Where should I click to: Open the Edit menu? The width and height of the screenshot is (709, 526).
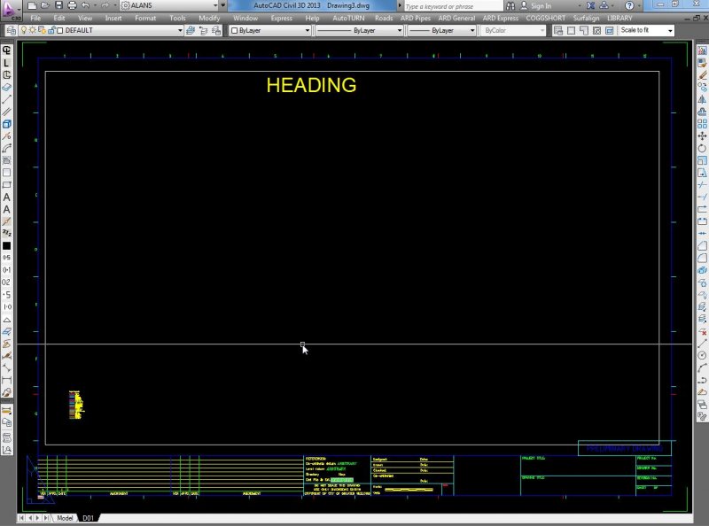(59, 18)
